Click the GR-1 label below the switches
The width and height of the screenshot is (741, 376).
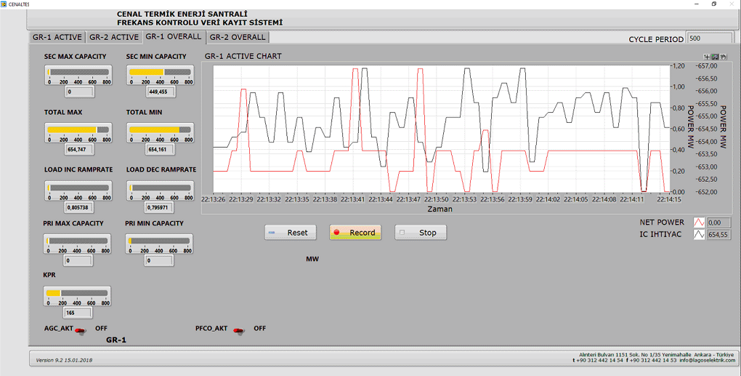tap(116, 340)
